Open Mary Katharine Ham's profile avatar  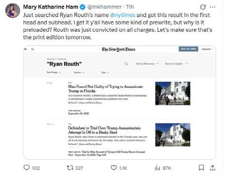[13, 10]
